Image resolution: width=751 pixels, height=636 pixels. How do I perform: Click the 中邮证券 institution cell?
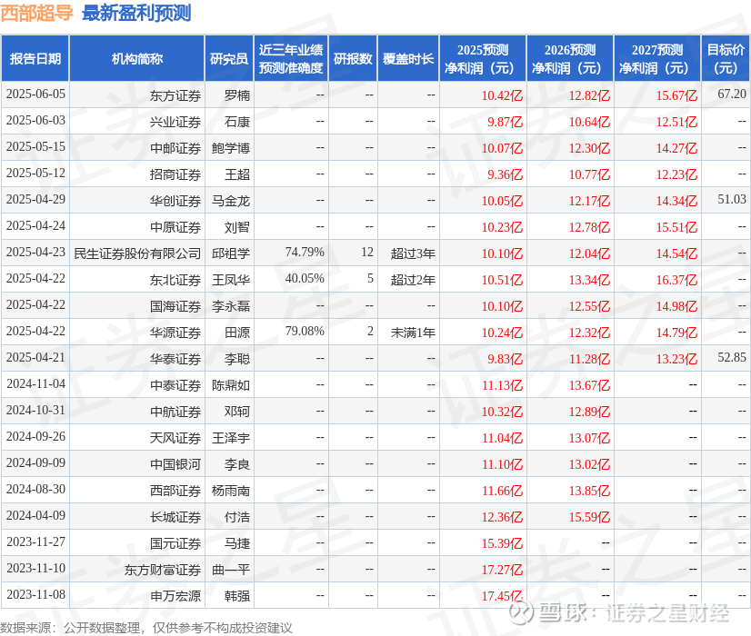click(175, 148)
